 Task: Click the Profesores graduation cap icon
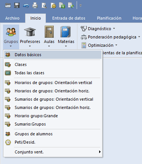click(30, 32)
